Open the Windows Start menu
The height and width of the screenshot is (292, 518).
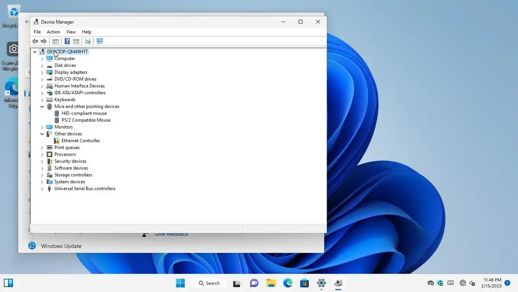[x=181, y=283]
